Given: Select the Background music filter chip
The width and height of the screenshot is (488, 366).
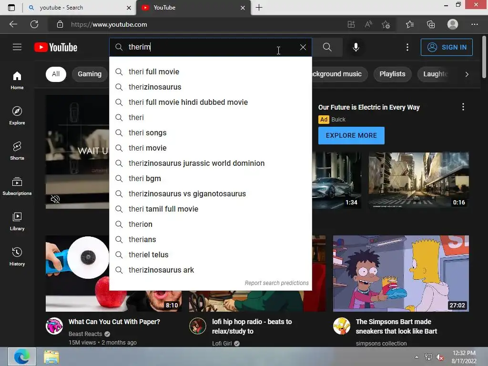Looking at the screenshot, I should pyautogui.click(x=339, y=74).
